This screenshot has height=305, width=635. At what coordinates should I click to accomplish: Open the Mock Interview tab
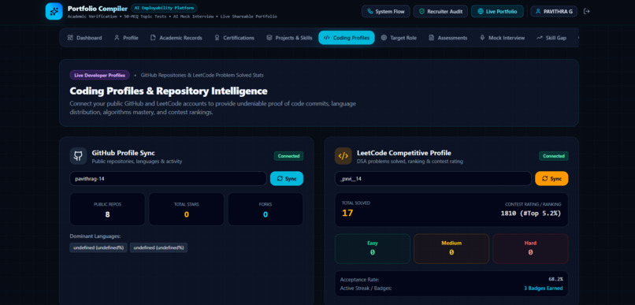502,38
